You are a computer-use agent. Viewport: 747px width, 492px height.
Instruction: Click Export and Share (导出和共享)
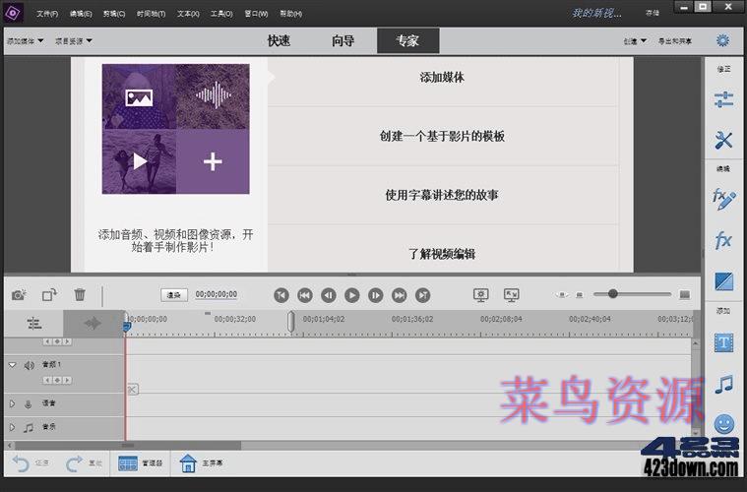pyautogui.click(x=674, y=41)
